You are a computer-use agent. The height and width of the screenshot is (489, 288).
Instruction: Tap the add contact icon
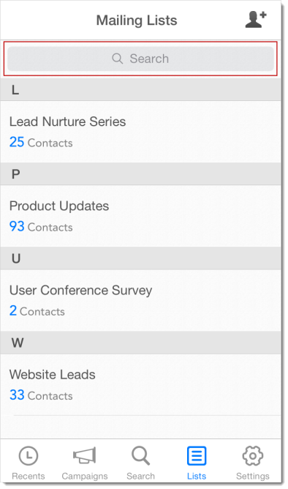pyautogui.click(x=256, y=20)
